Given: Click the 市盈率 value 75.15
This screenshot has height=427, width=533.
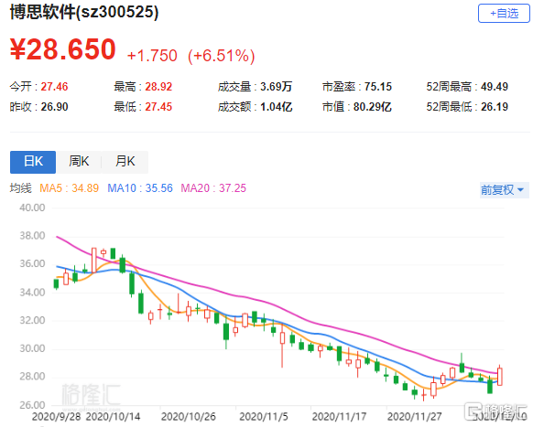Looking at the screenshot, I should tap(378, 87).
